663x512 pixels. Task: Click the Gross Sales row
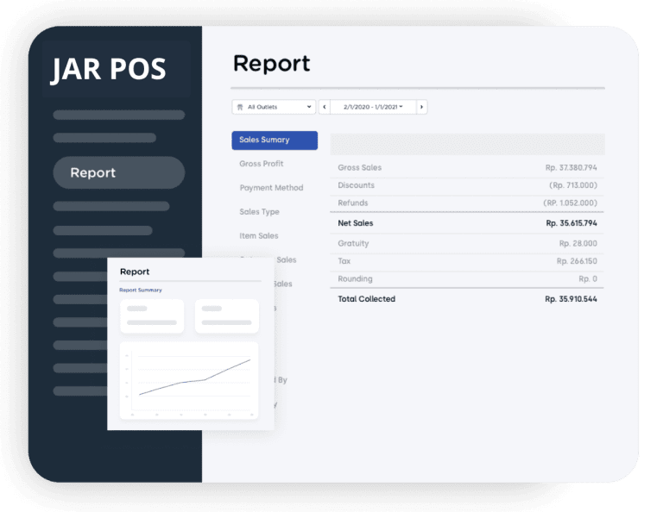pos(467,167)
